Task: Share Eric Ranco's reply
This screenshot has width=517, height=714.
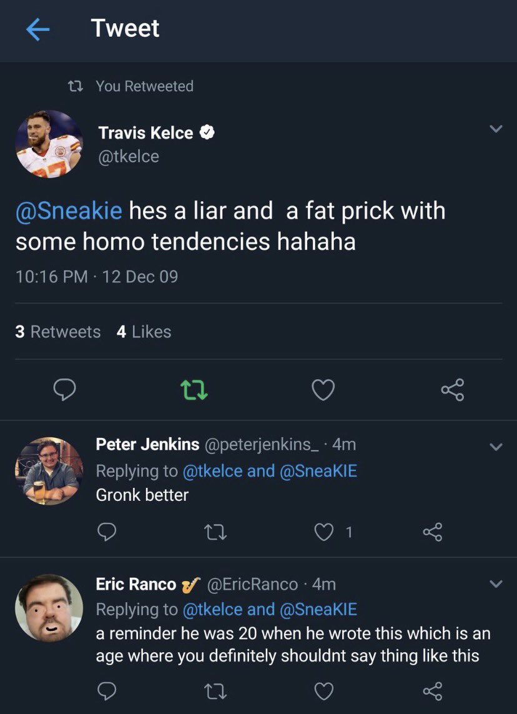Action: pos(432,691)
